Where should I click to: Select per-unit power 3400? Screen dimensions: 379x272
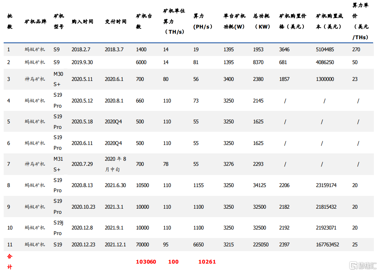[x=229, y=79]
